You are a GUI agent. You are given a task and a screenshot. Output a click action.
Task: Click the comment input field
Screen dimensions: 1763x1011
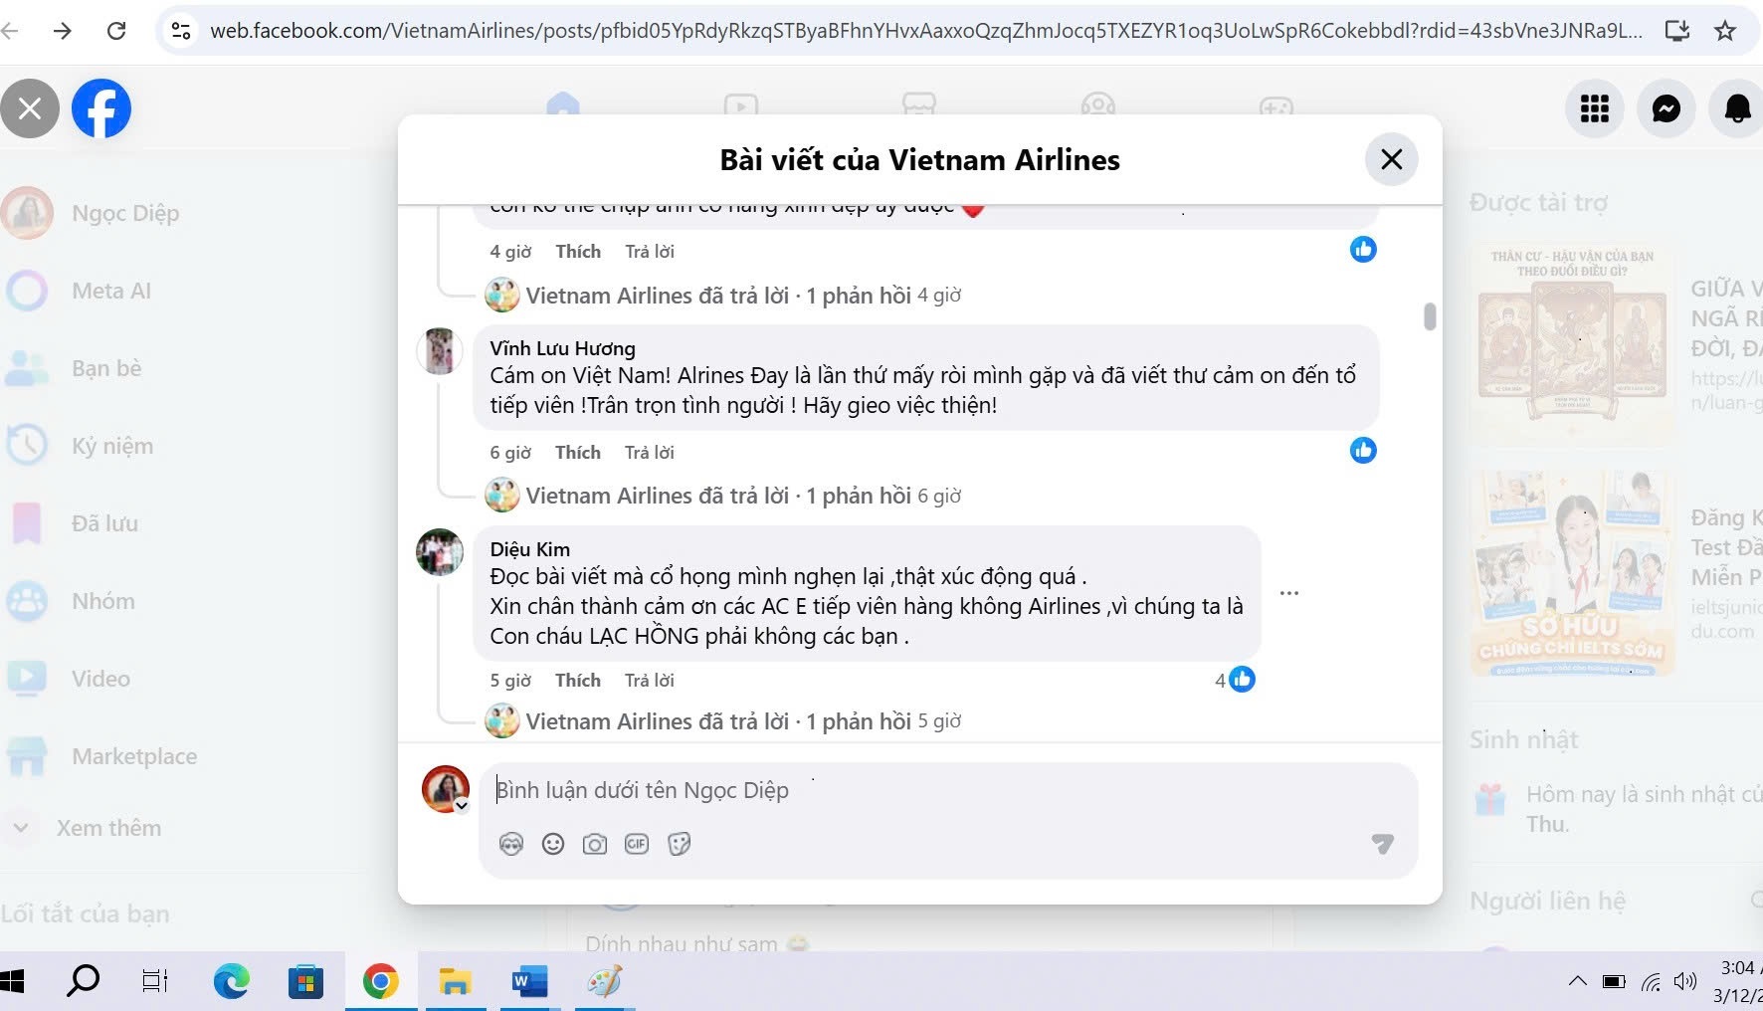tap(945, 790)
